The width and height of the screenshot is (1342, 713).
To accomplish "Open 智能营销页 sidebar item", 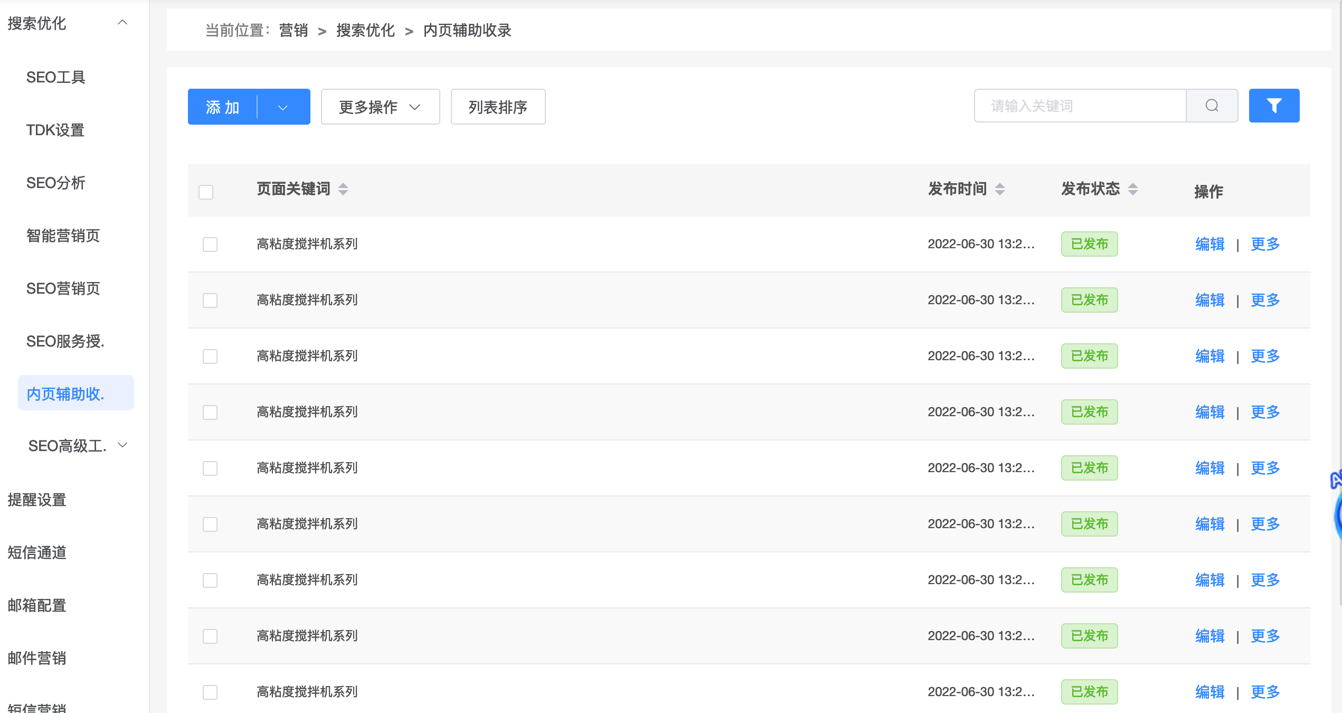I will (x=63, y=236).
